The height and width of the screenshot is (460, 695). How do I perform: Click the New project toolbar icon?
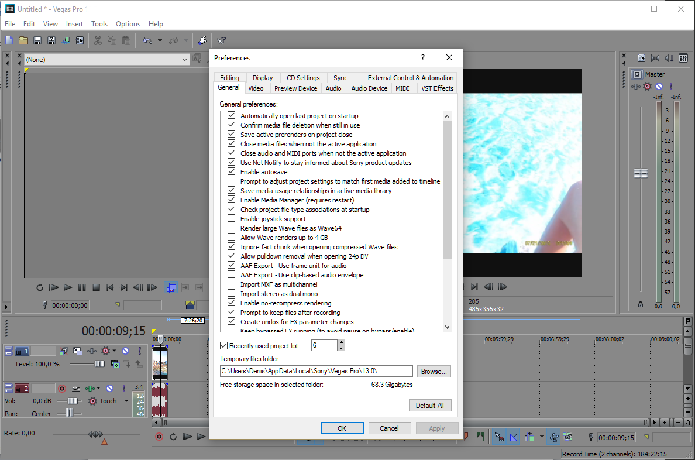tap(9, 40)
